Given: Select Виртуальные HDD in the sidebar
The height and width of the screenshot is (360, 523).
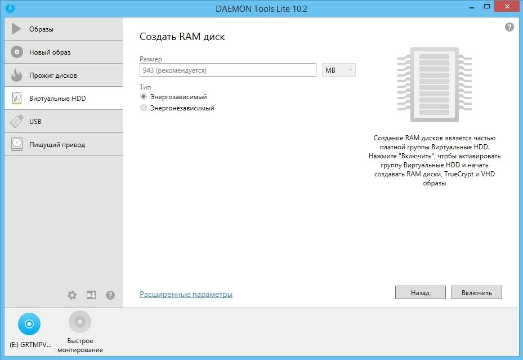Looking at the screenshot, I should [64, 98].
